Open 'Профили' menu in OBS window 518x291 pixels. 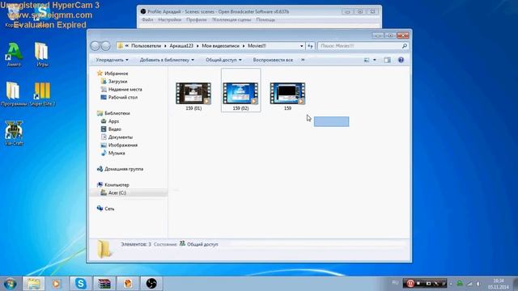pyautogui.click(x=196, y=19)
